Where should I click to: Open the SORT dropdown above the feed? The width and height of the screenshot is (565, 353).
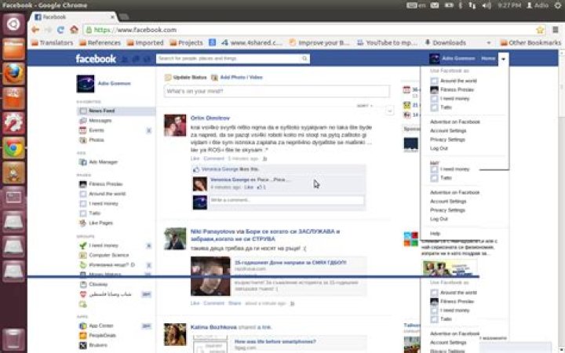(x=364, y=106)
